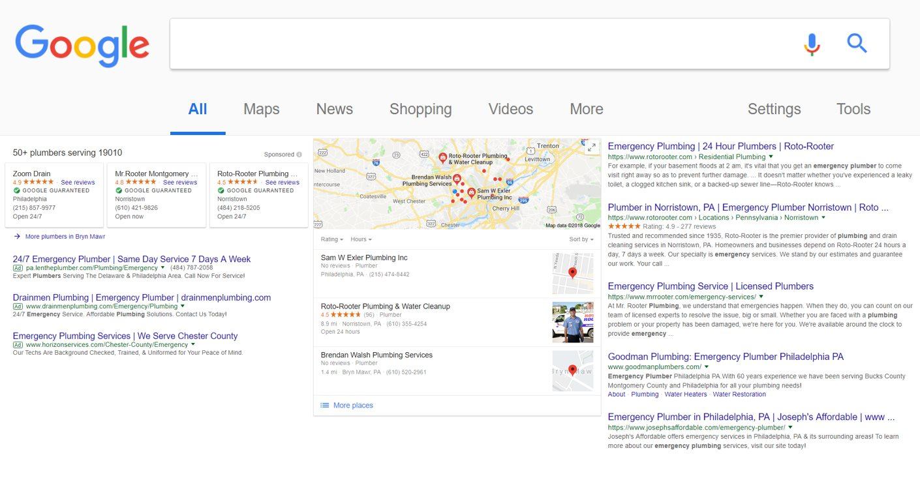This screenshot has height=478, width=920.
Task: Expand arrow after mrrooter.com emergency-services URL
Action: pyautogui.click(x=761, y=297)
